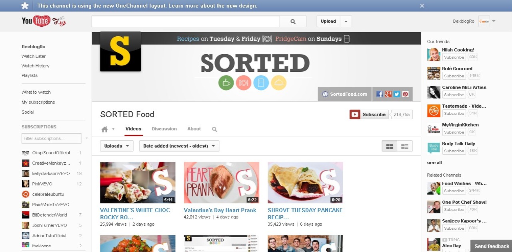Open the Date added sort dropdown
This screenshot has height=252, width=512.
179,146
